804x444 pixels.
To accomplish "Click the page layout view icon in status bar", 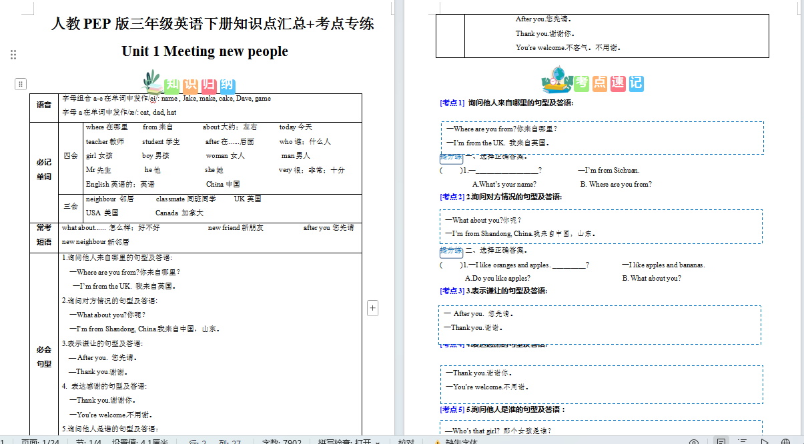I will click(721, 441).
